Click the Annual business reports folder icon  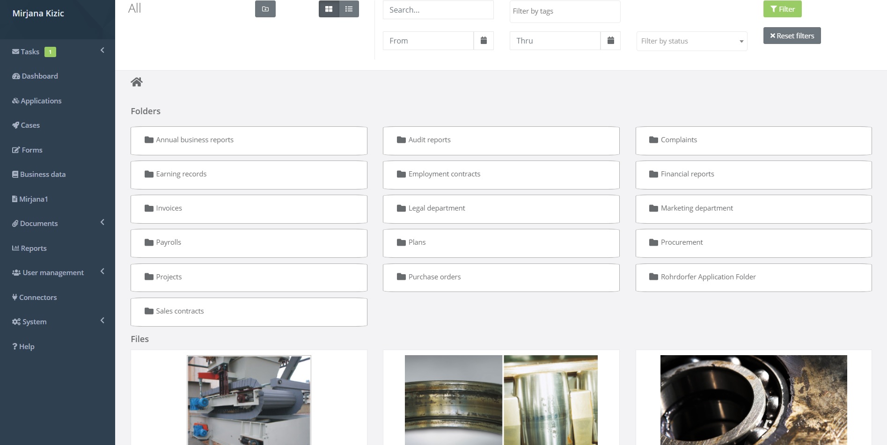pos(149,140)
